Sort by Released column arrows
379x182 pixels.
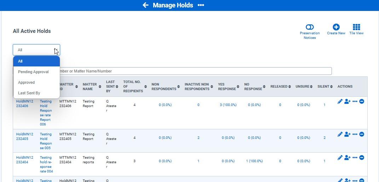tap(289, 87)
